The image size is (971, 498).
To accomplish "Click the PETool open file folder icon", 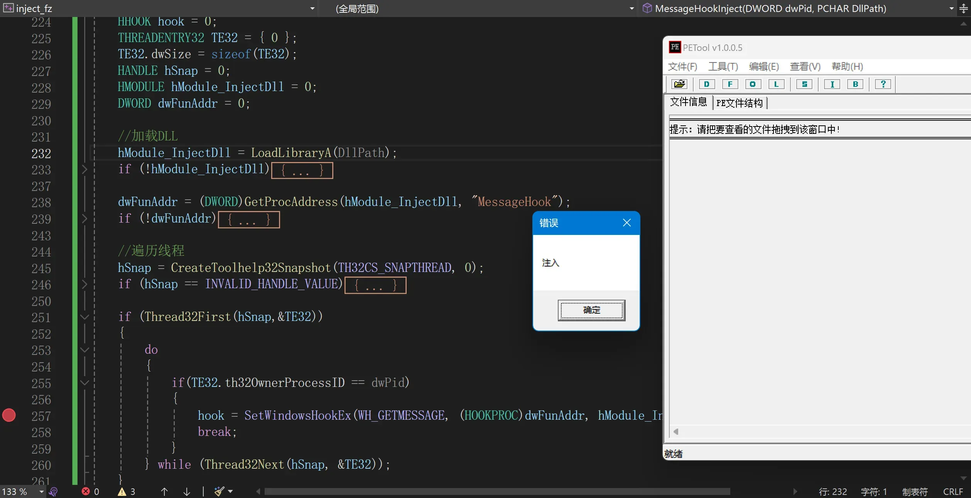I will (679, 84).
